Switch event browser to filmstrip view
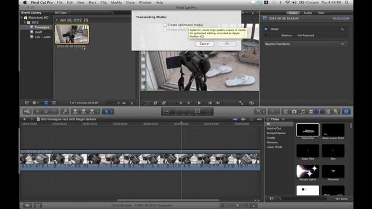The width and height of the screenshot is (372, 209). (x=46, y=103)
